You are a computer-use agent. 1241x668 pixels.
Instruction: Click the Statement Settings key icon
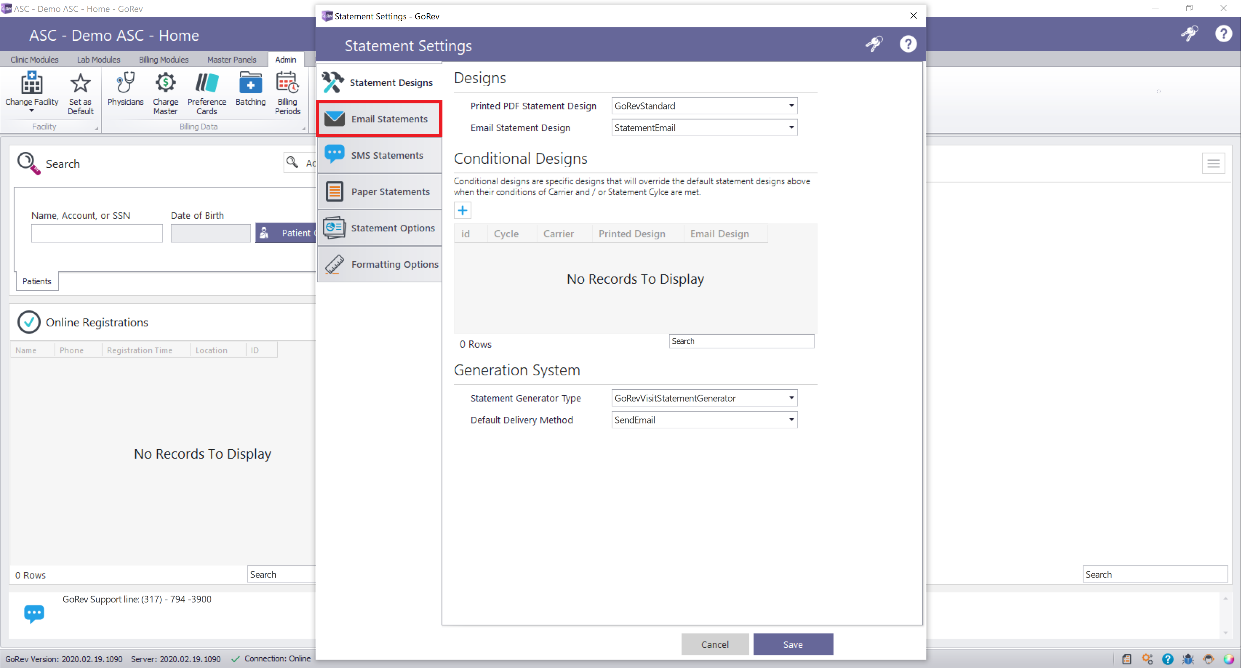click(874, 44)
